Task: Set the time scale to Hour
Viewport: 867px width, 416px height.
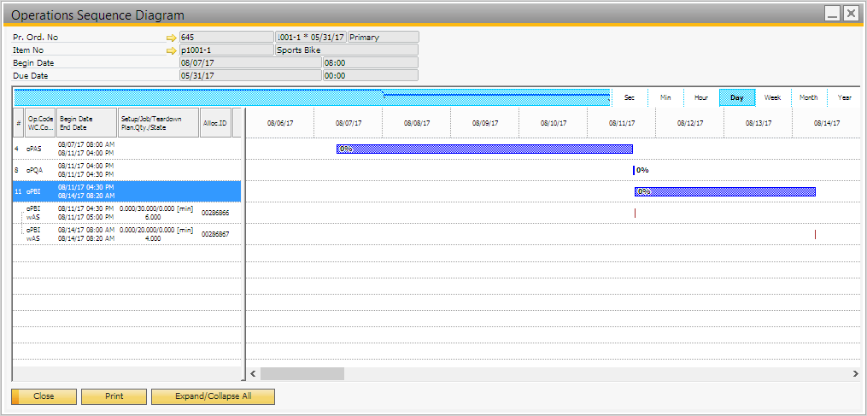Action: tap(701, 97)
